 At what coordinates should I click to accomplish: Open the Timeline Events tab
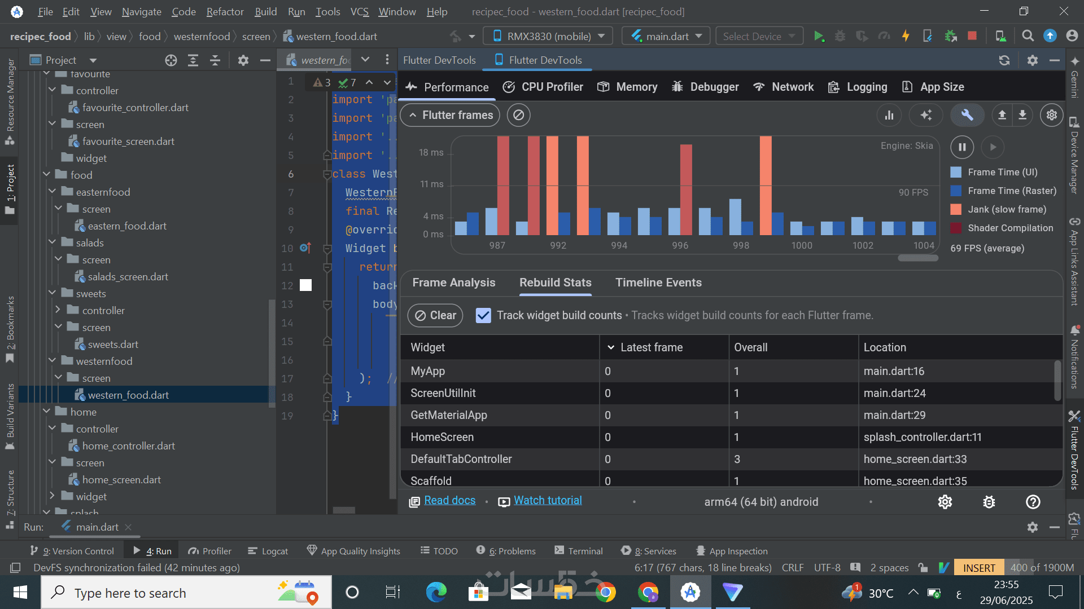click(658, 283)
